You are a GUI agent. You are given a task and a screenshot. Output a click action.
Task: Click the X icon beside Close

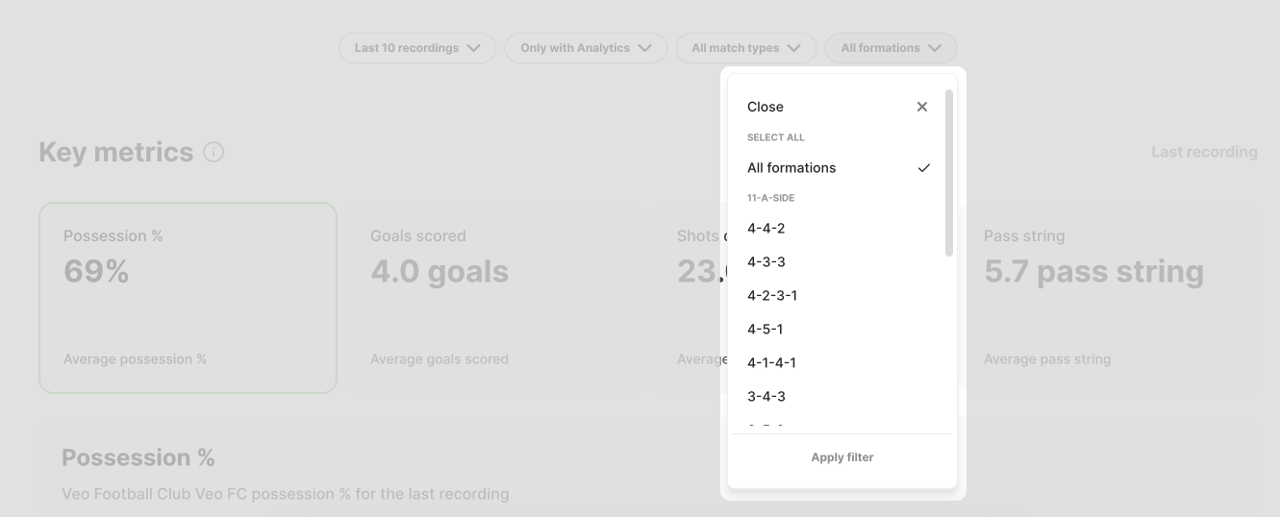[922, 107]
